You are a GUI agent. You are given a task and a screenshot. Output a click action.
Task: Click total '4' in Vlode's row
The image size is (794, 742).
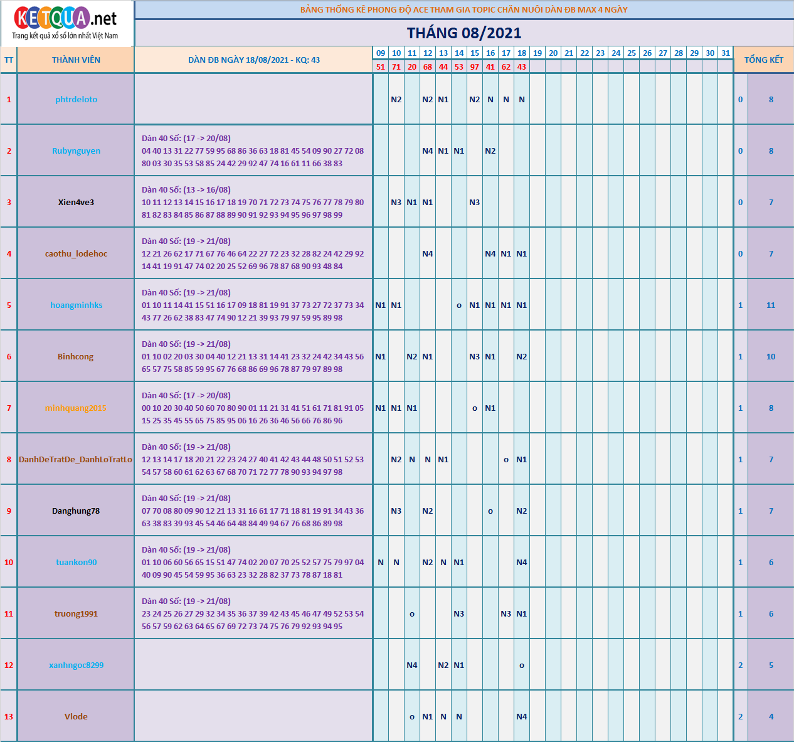(771, 717)
